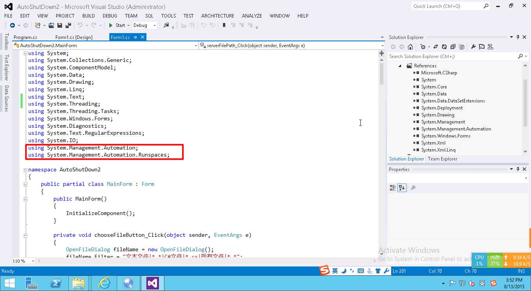Close the Form1.cs tab
531x291 pixels.
click(x=143, y=37)
